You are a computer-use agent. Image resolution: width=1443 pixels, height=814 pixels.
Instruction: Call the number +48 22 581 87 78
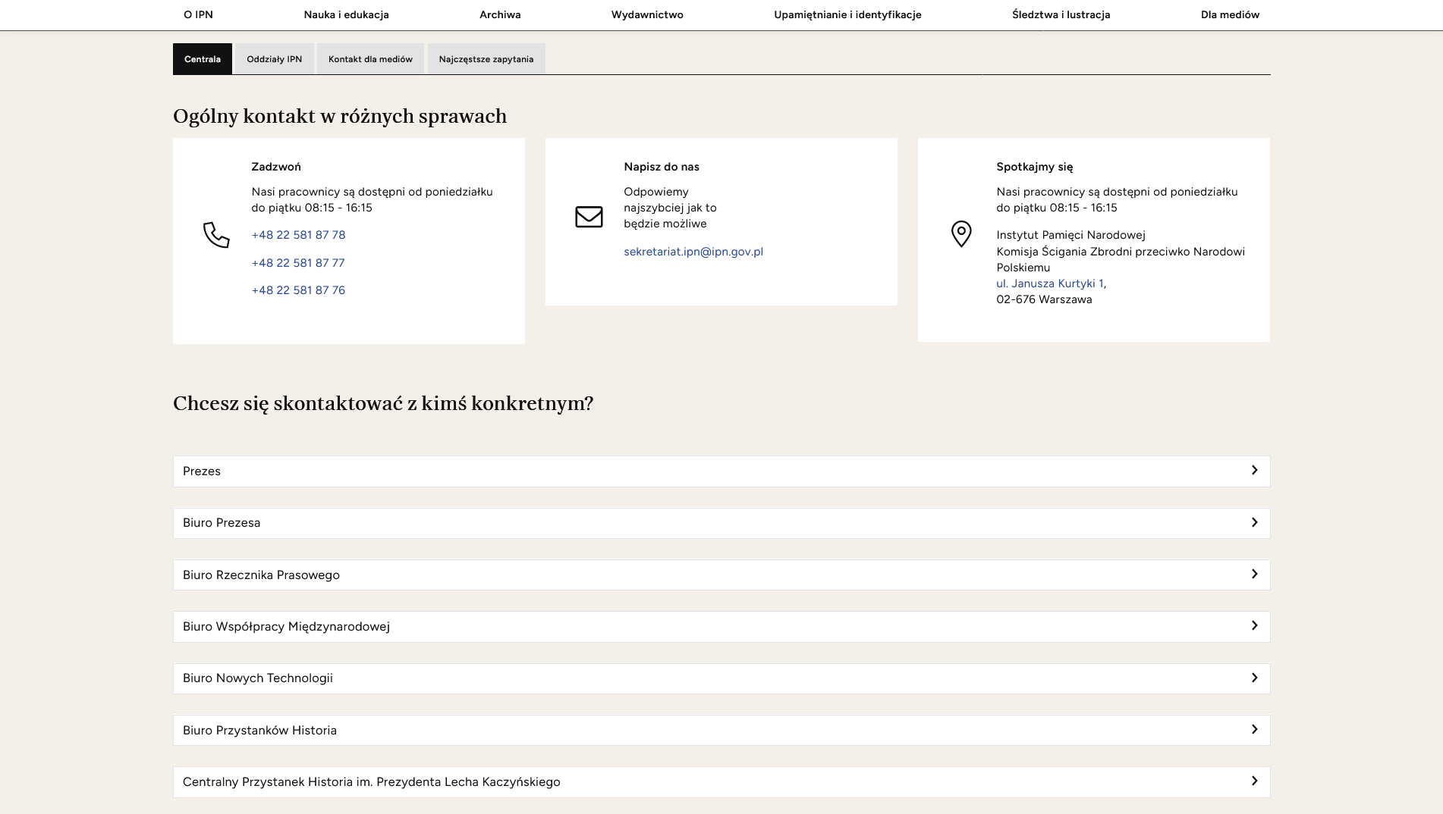[298, 235]
